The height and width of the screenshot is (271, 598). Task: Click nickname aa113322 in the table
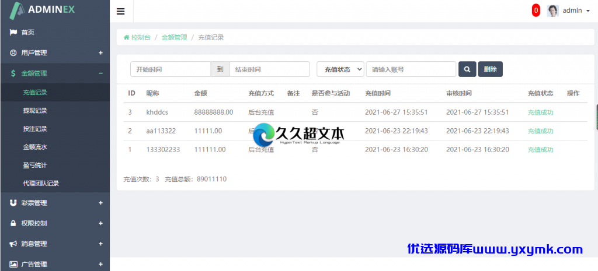161,131
